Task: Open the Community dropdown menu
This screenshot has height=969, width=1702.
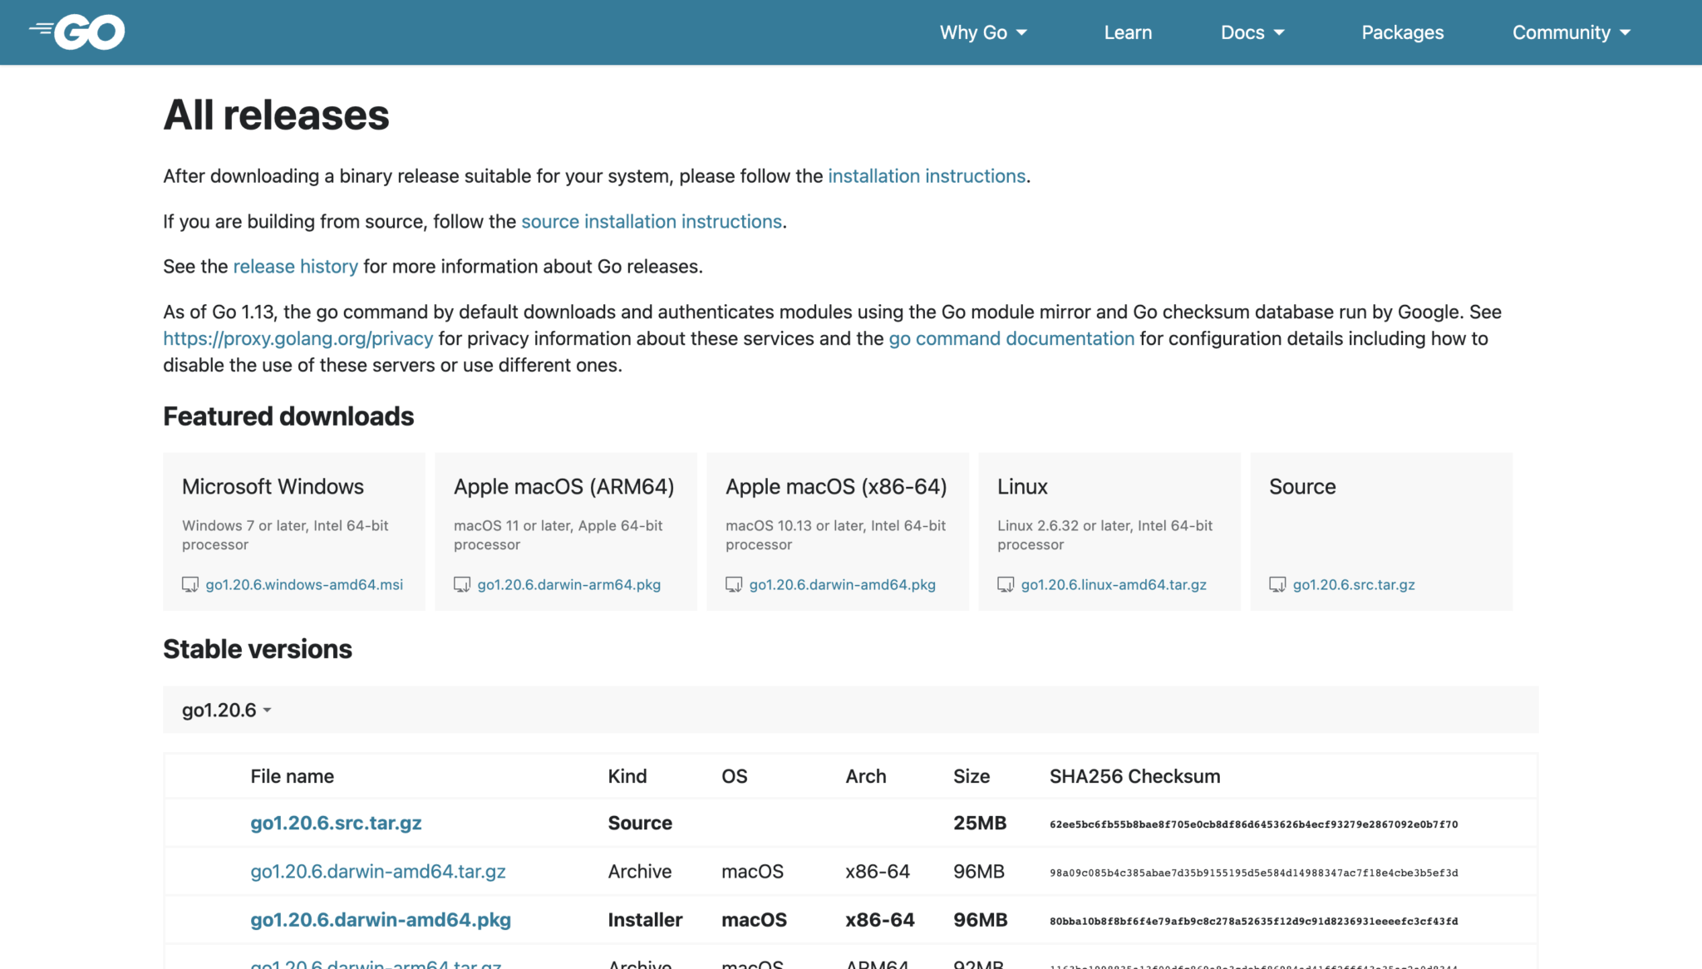Action: [x=1571, y=32]
